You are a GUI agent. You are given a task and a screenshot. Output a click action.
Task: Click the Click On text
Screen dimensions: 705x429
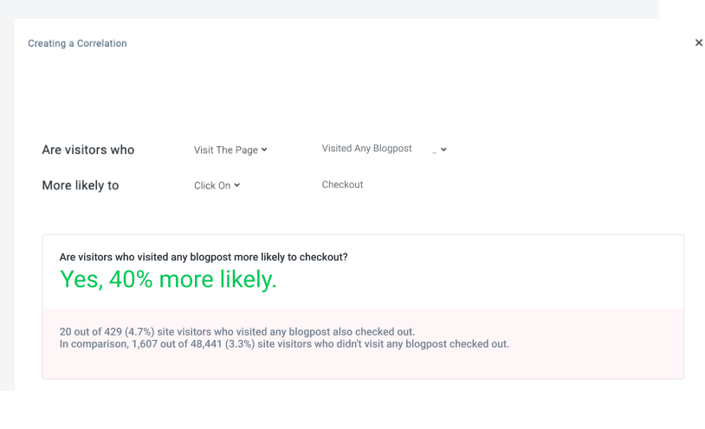click(211, 185)
